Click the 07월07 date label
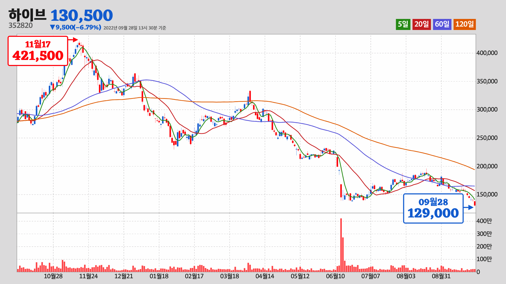The image size is (506, 284). [371, 276]
